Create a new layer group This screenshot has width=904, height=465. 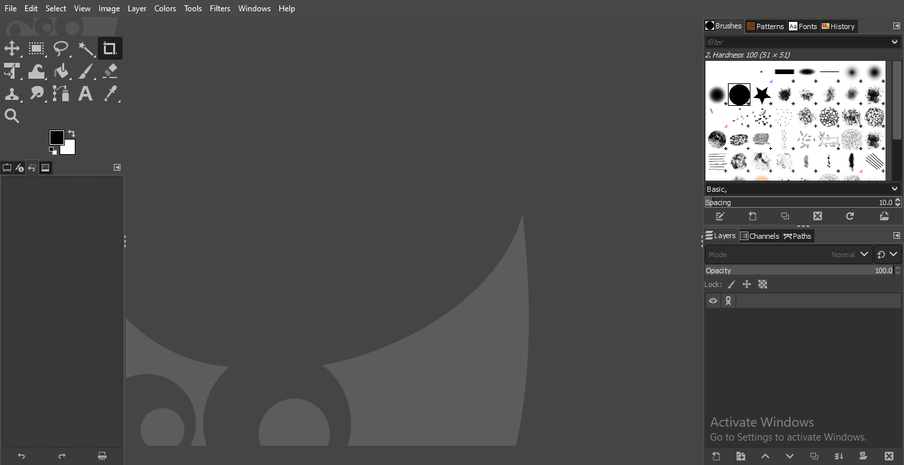click(741, 456)
